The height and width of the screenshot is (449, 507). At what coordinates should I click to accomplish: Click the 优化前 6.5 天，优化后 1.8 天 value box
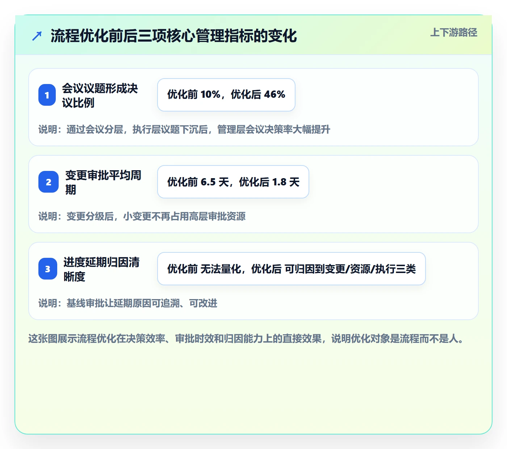pos(233,182)
